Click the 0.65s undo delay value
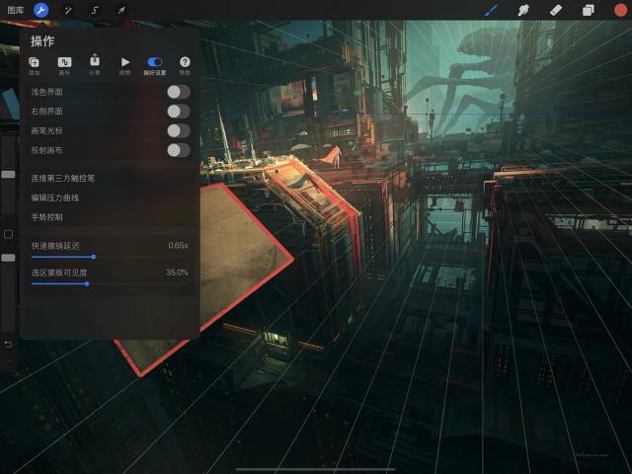The width and height of the screenshot is (632, 474). [x=178, y=245]
